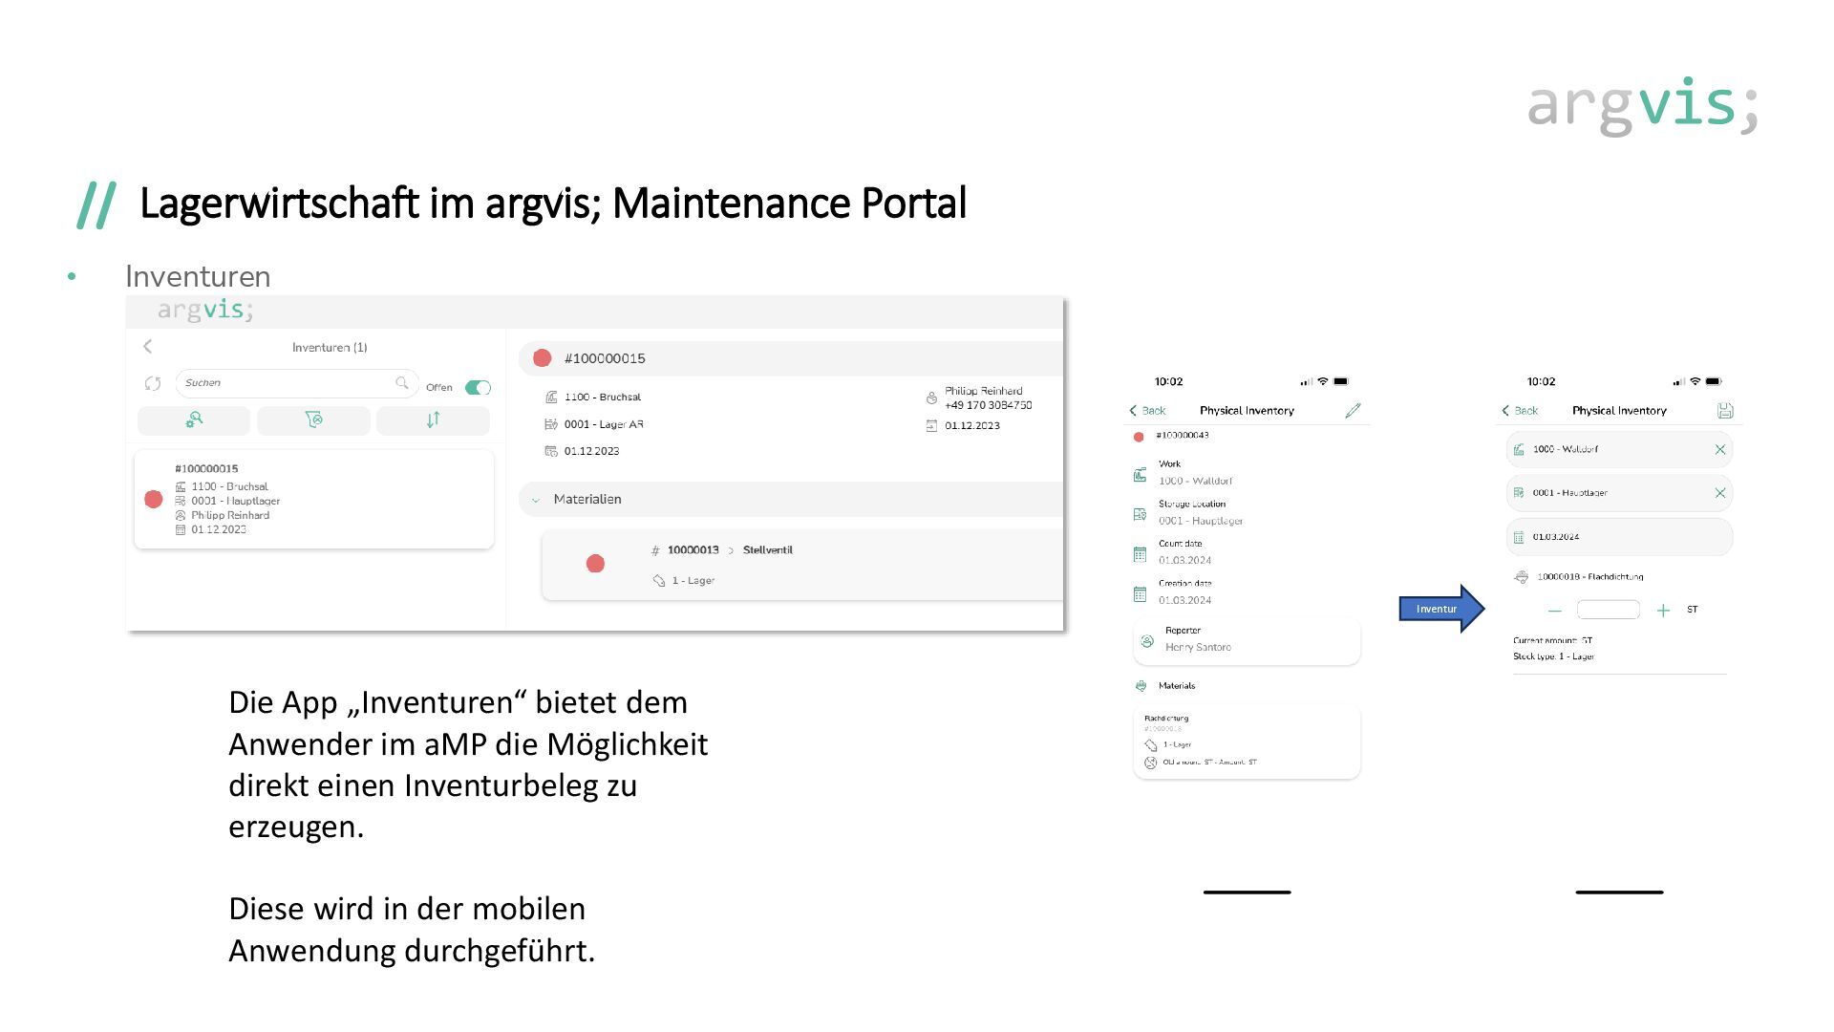Open the 01.03.2024 date picker field
Viewport: 1834px width, 1032px height.
click(x=1619, y=537)
